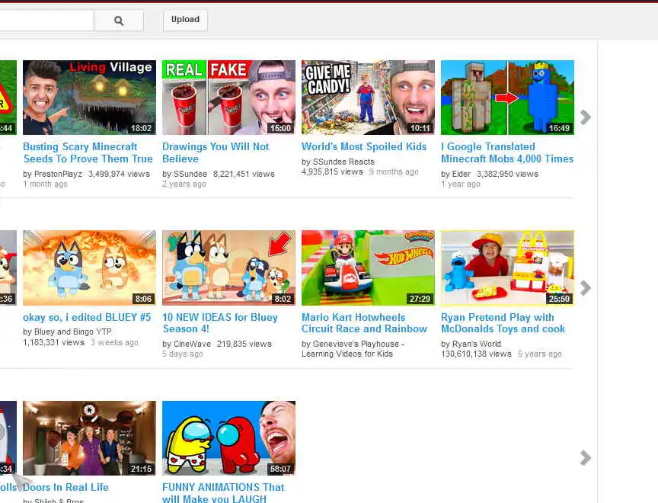Open title Ryan Pretend Play with McDonalds Toys
658x503 pixels.
click(503, 323)
